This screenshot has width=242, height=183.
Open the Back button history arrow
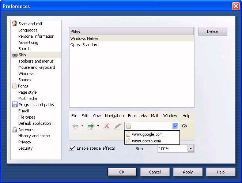82,126
